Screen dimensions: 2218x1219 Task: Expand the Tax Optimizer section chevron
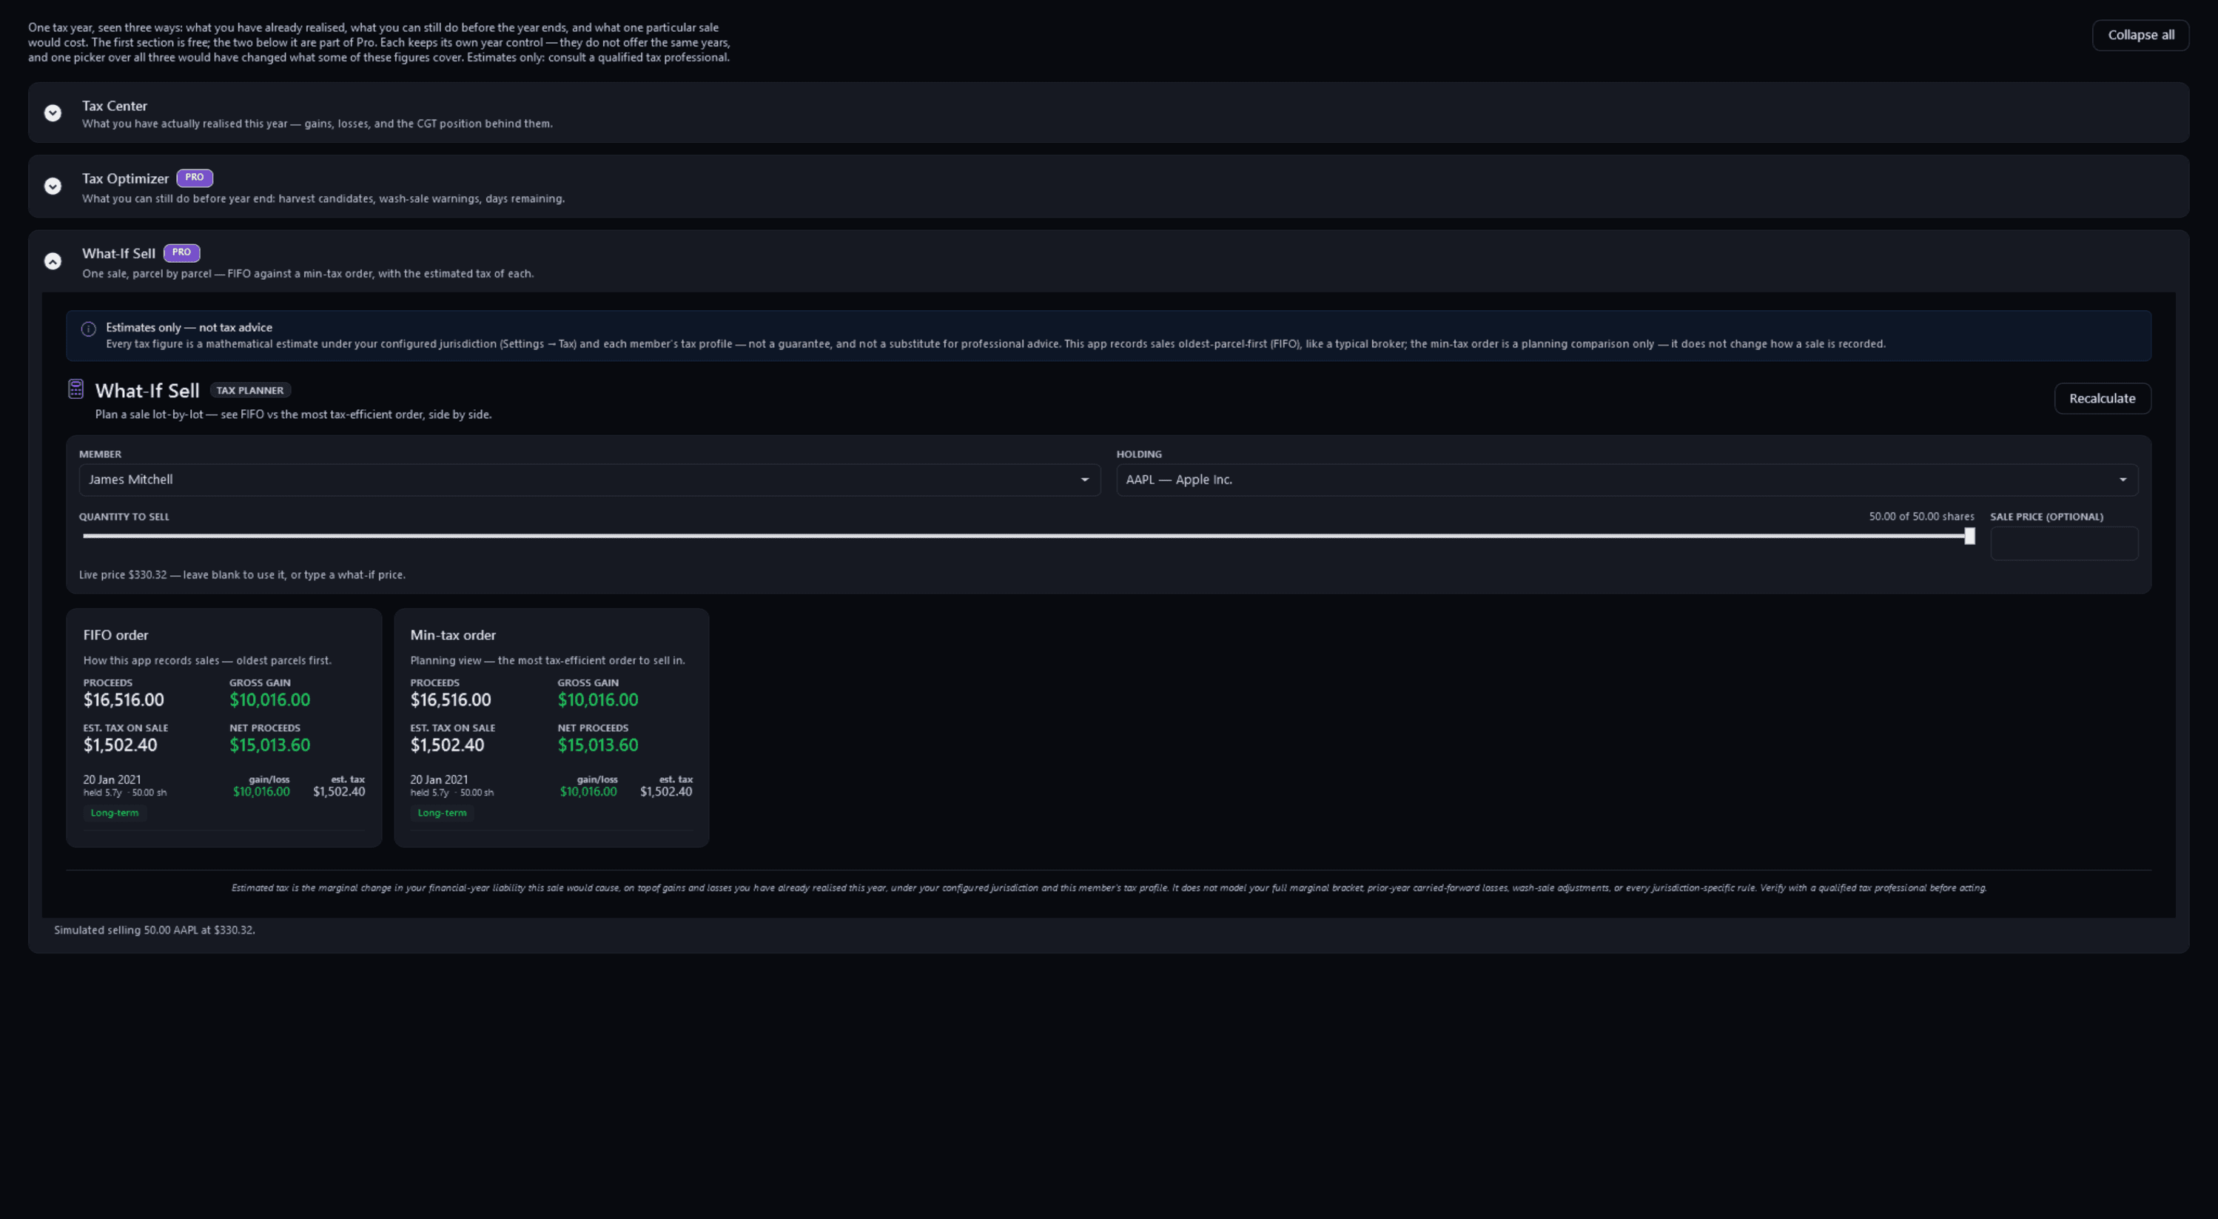53,186
